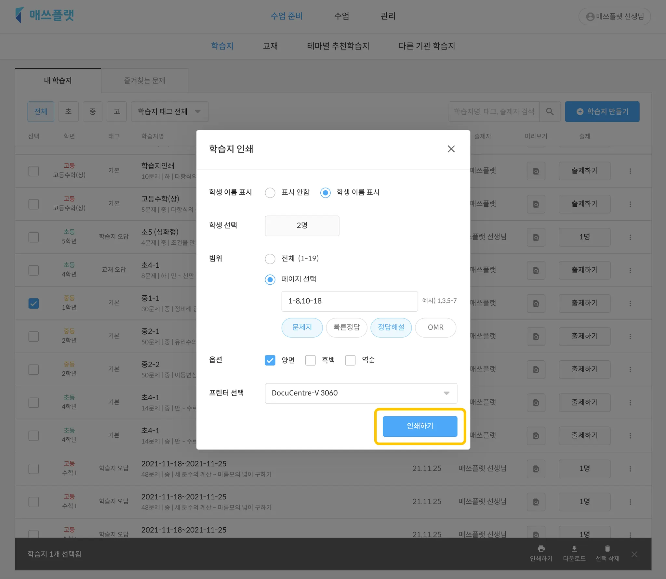Uncheck the 양면 option

tap(270, 360)
